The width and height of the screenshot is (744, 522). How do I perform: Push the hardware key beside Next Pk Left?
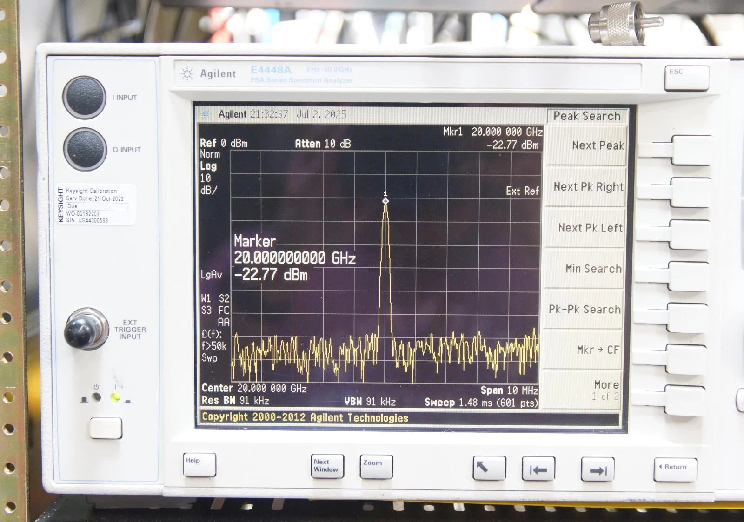tap(689, 234)
